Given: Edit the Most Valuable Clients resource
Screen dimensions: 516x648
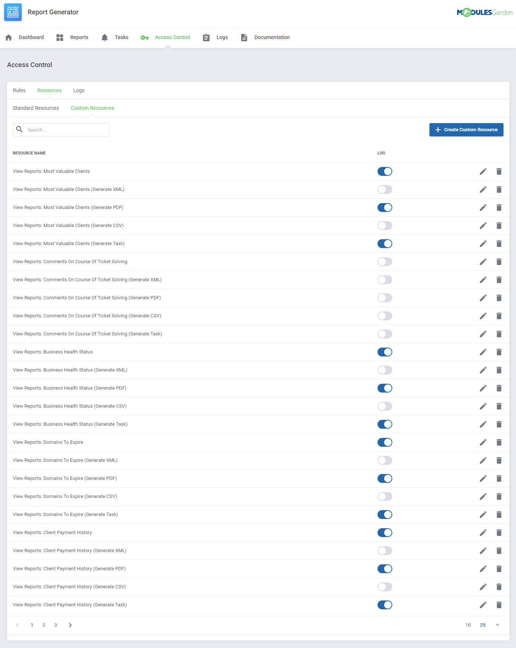Looking at the screenshot, I should (x=483, y=171).
